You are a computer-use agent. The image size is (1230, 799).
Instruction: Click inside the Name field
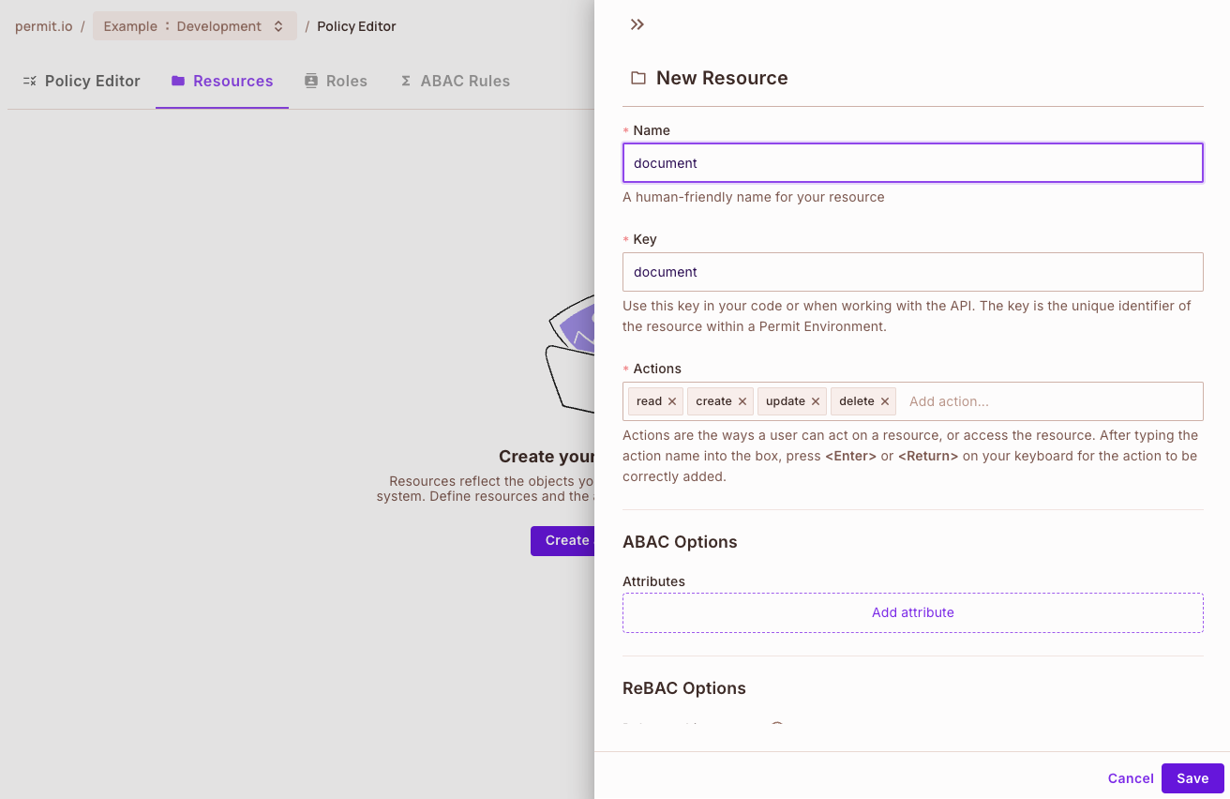tap(912, 162)
